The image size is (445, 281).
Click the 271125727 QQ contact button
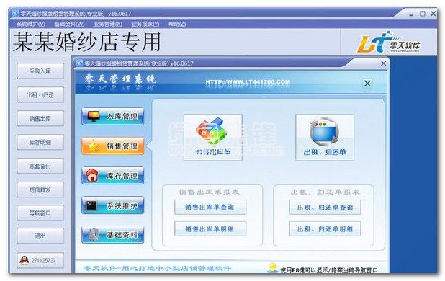(x=40, y=260)
